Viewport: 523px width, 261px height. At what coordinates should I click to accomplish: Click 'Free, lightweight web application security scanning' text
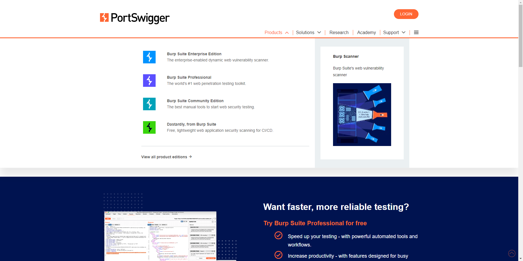220,130
